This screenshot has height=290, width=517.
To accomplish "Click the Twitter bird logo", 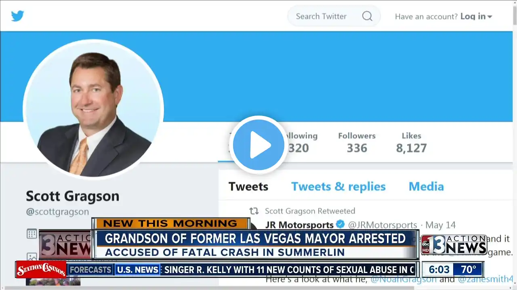I will (x=17, y=16).
